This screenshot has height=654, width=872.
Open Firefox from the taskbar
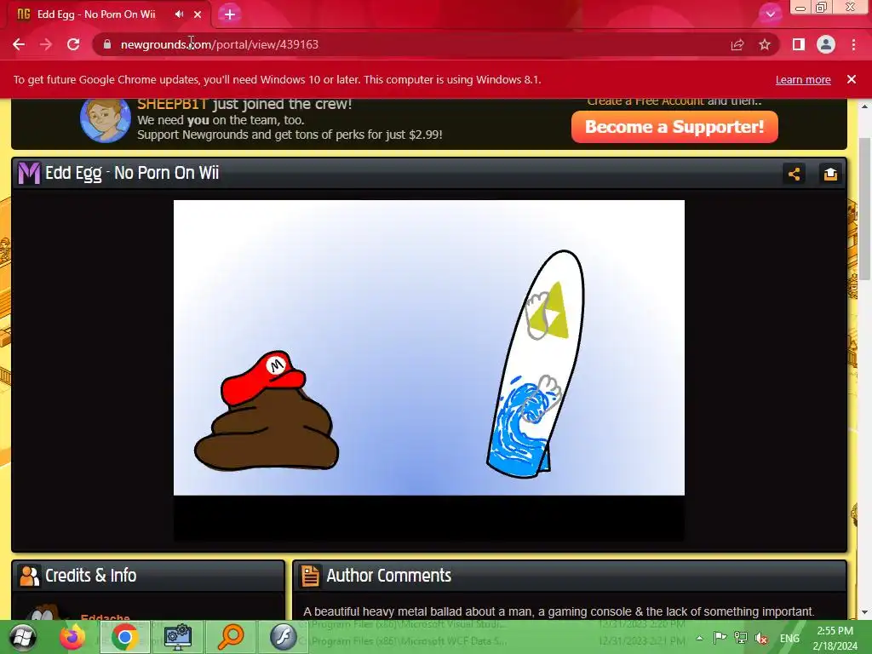72,637
